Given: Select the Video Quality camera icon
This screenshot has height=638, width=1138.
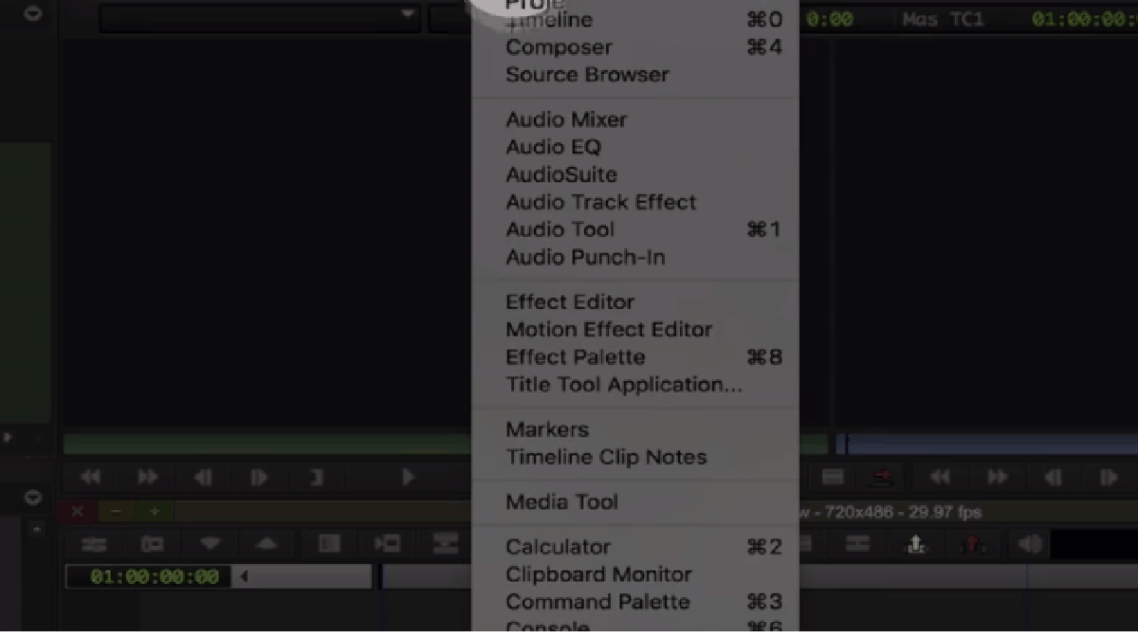Looking at the screenshot, I should point(153,544).
